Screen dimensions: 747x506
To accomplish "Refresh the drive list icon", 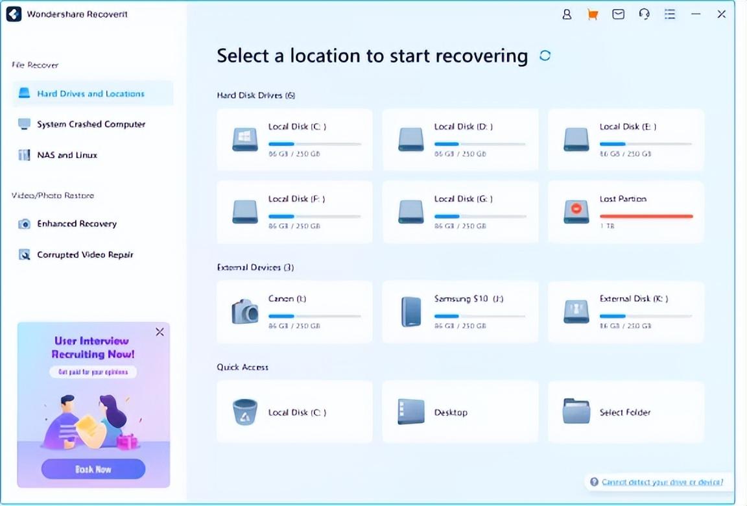I will [x=545, y=56].
